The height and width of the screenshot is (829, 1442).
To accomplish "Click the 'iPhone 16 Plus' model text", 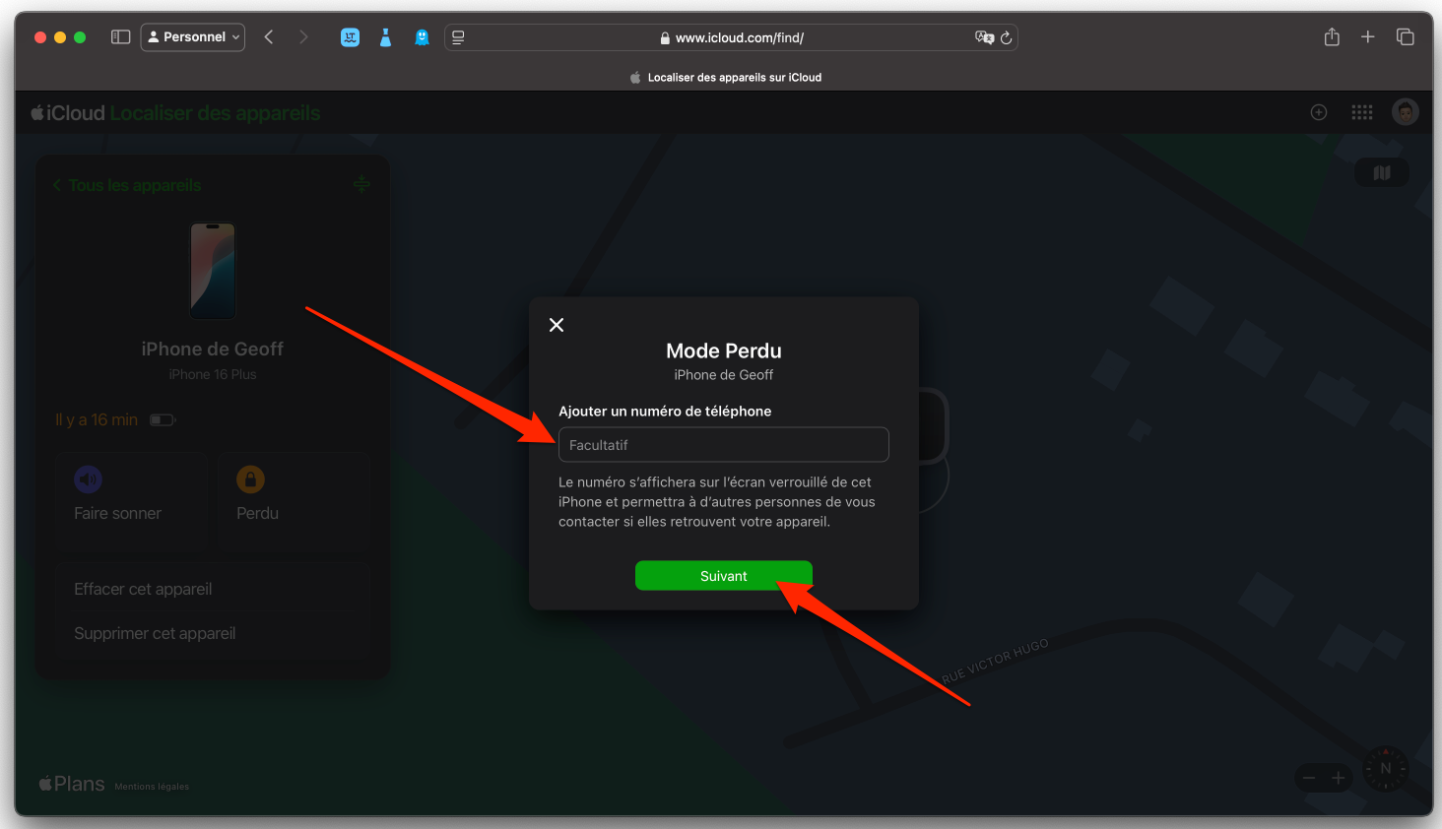I will pyautogui.click(x=213, y=374).
